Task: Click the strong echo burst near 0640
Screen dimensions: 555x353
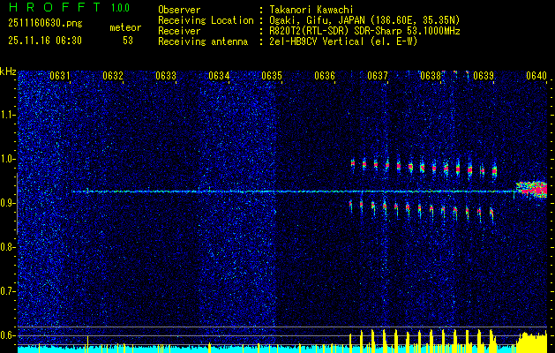Action: point(532,190)
